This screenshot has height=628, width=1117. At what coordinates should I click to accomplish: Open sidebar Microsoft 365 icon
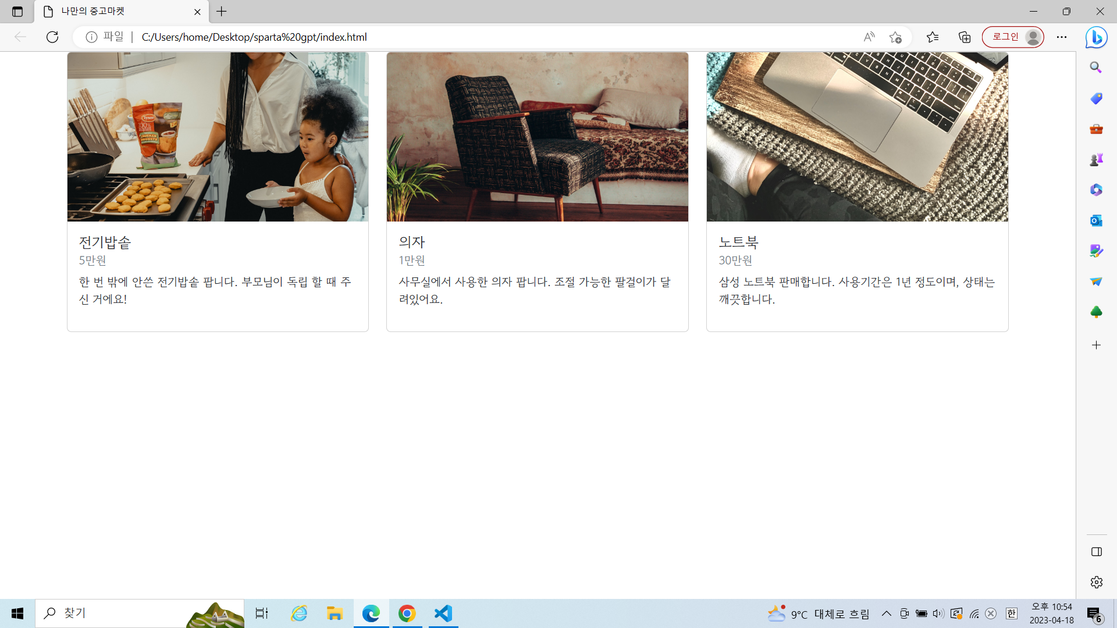click(1096, 190)
